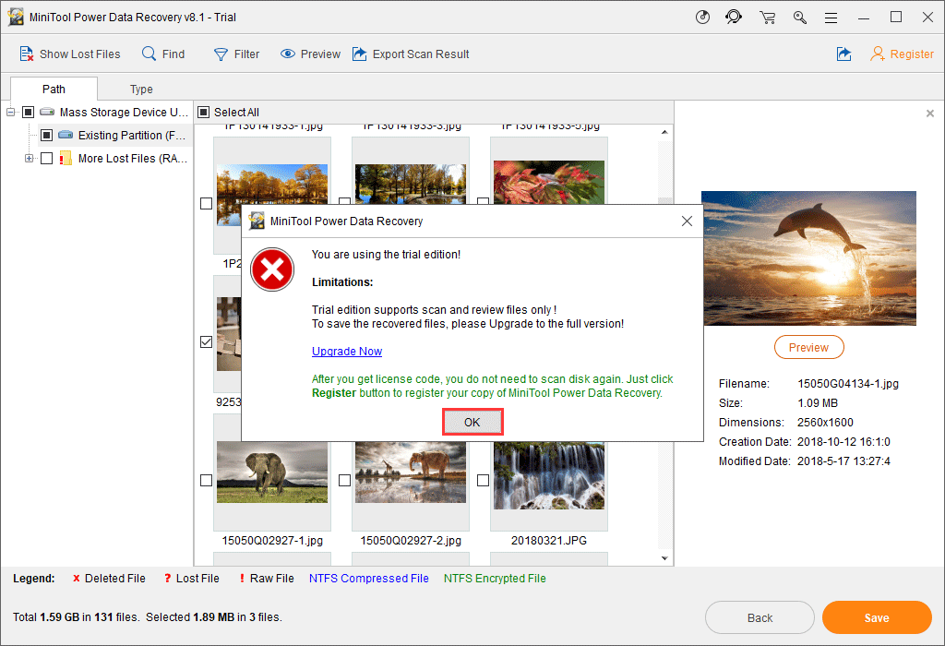Open the support headset icon in title bar
This screenshot has height=646, width=945.
click(x=734, y=17)
